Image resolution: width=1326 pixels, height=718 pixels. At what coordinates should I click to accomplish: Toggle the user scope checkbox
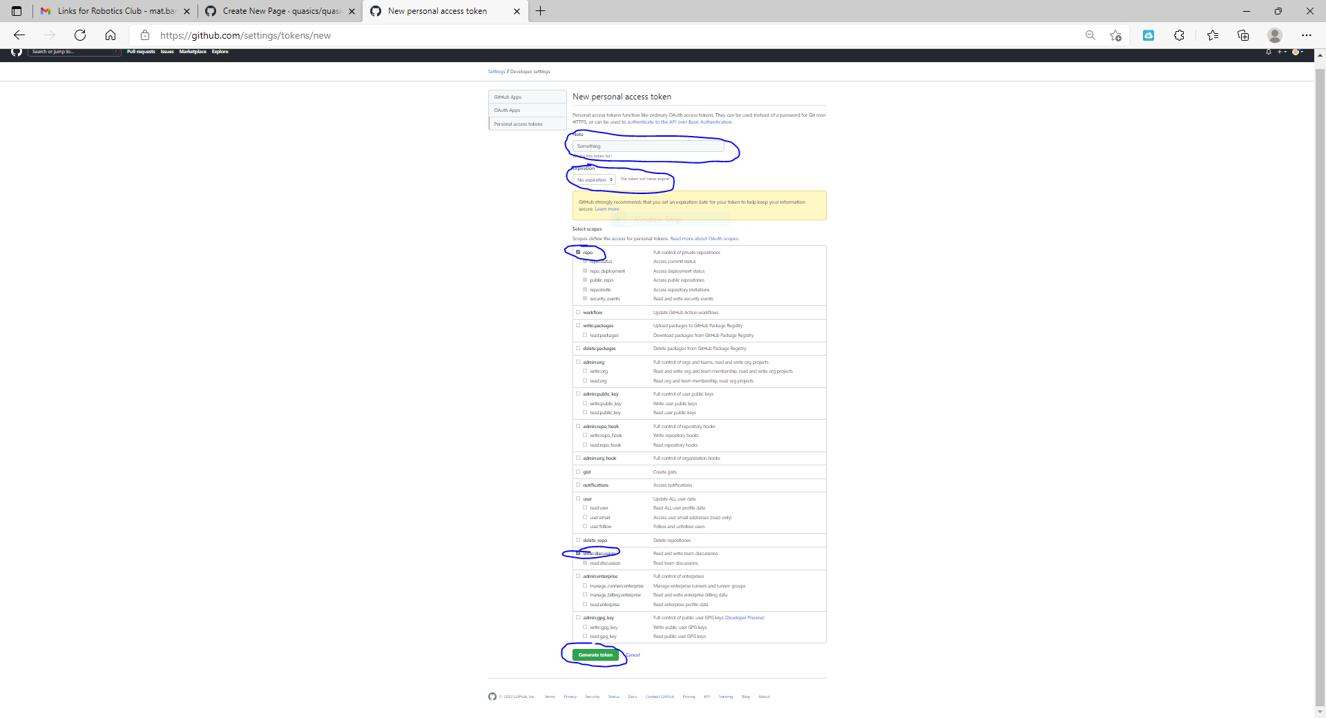[578, 498]
